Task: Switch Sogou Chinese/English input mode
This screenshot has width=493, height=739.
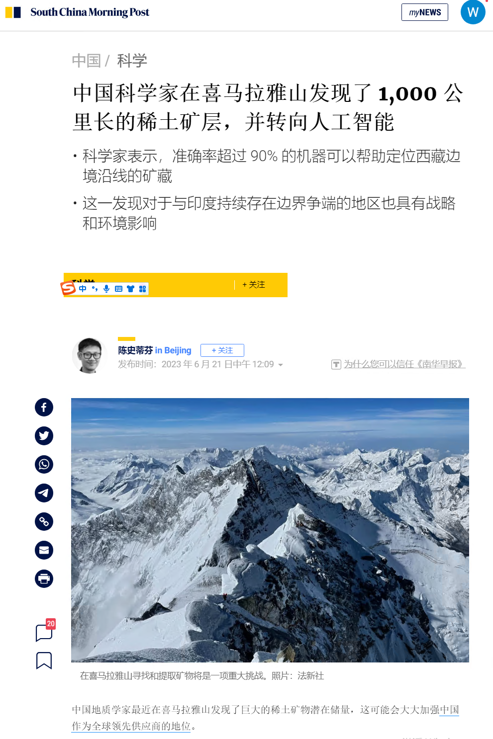Action: [83, 289]
